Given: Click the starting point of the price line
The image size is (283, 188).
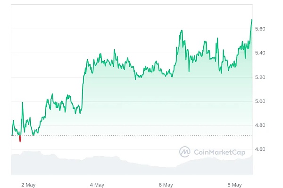Looking at the screenshot, I should (12, 135).
